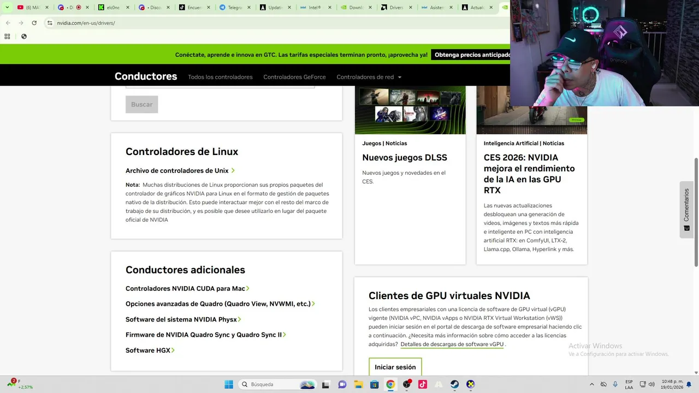699x393 pixels.
Task: Switch to the Updating tab
Action: tap(275, 8)
